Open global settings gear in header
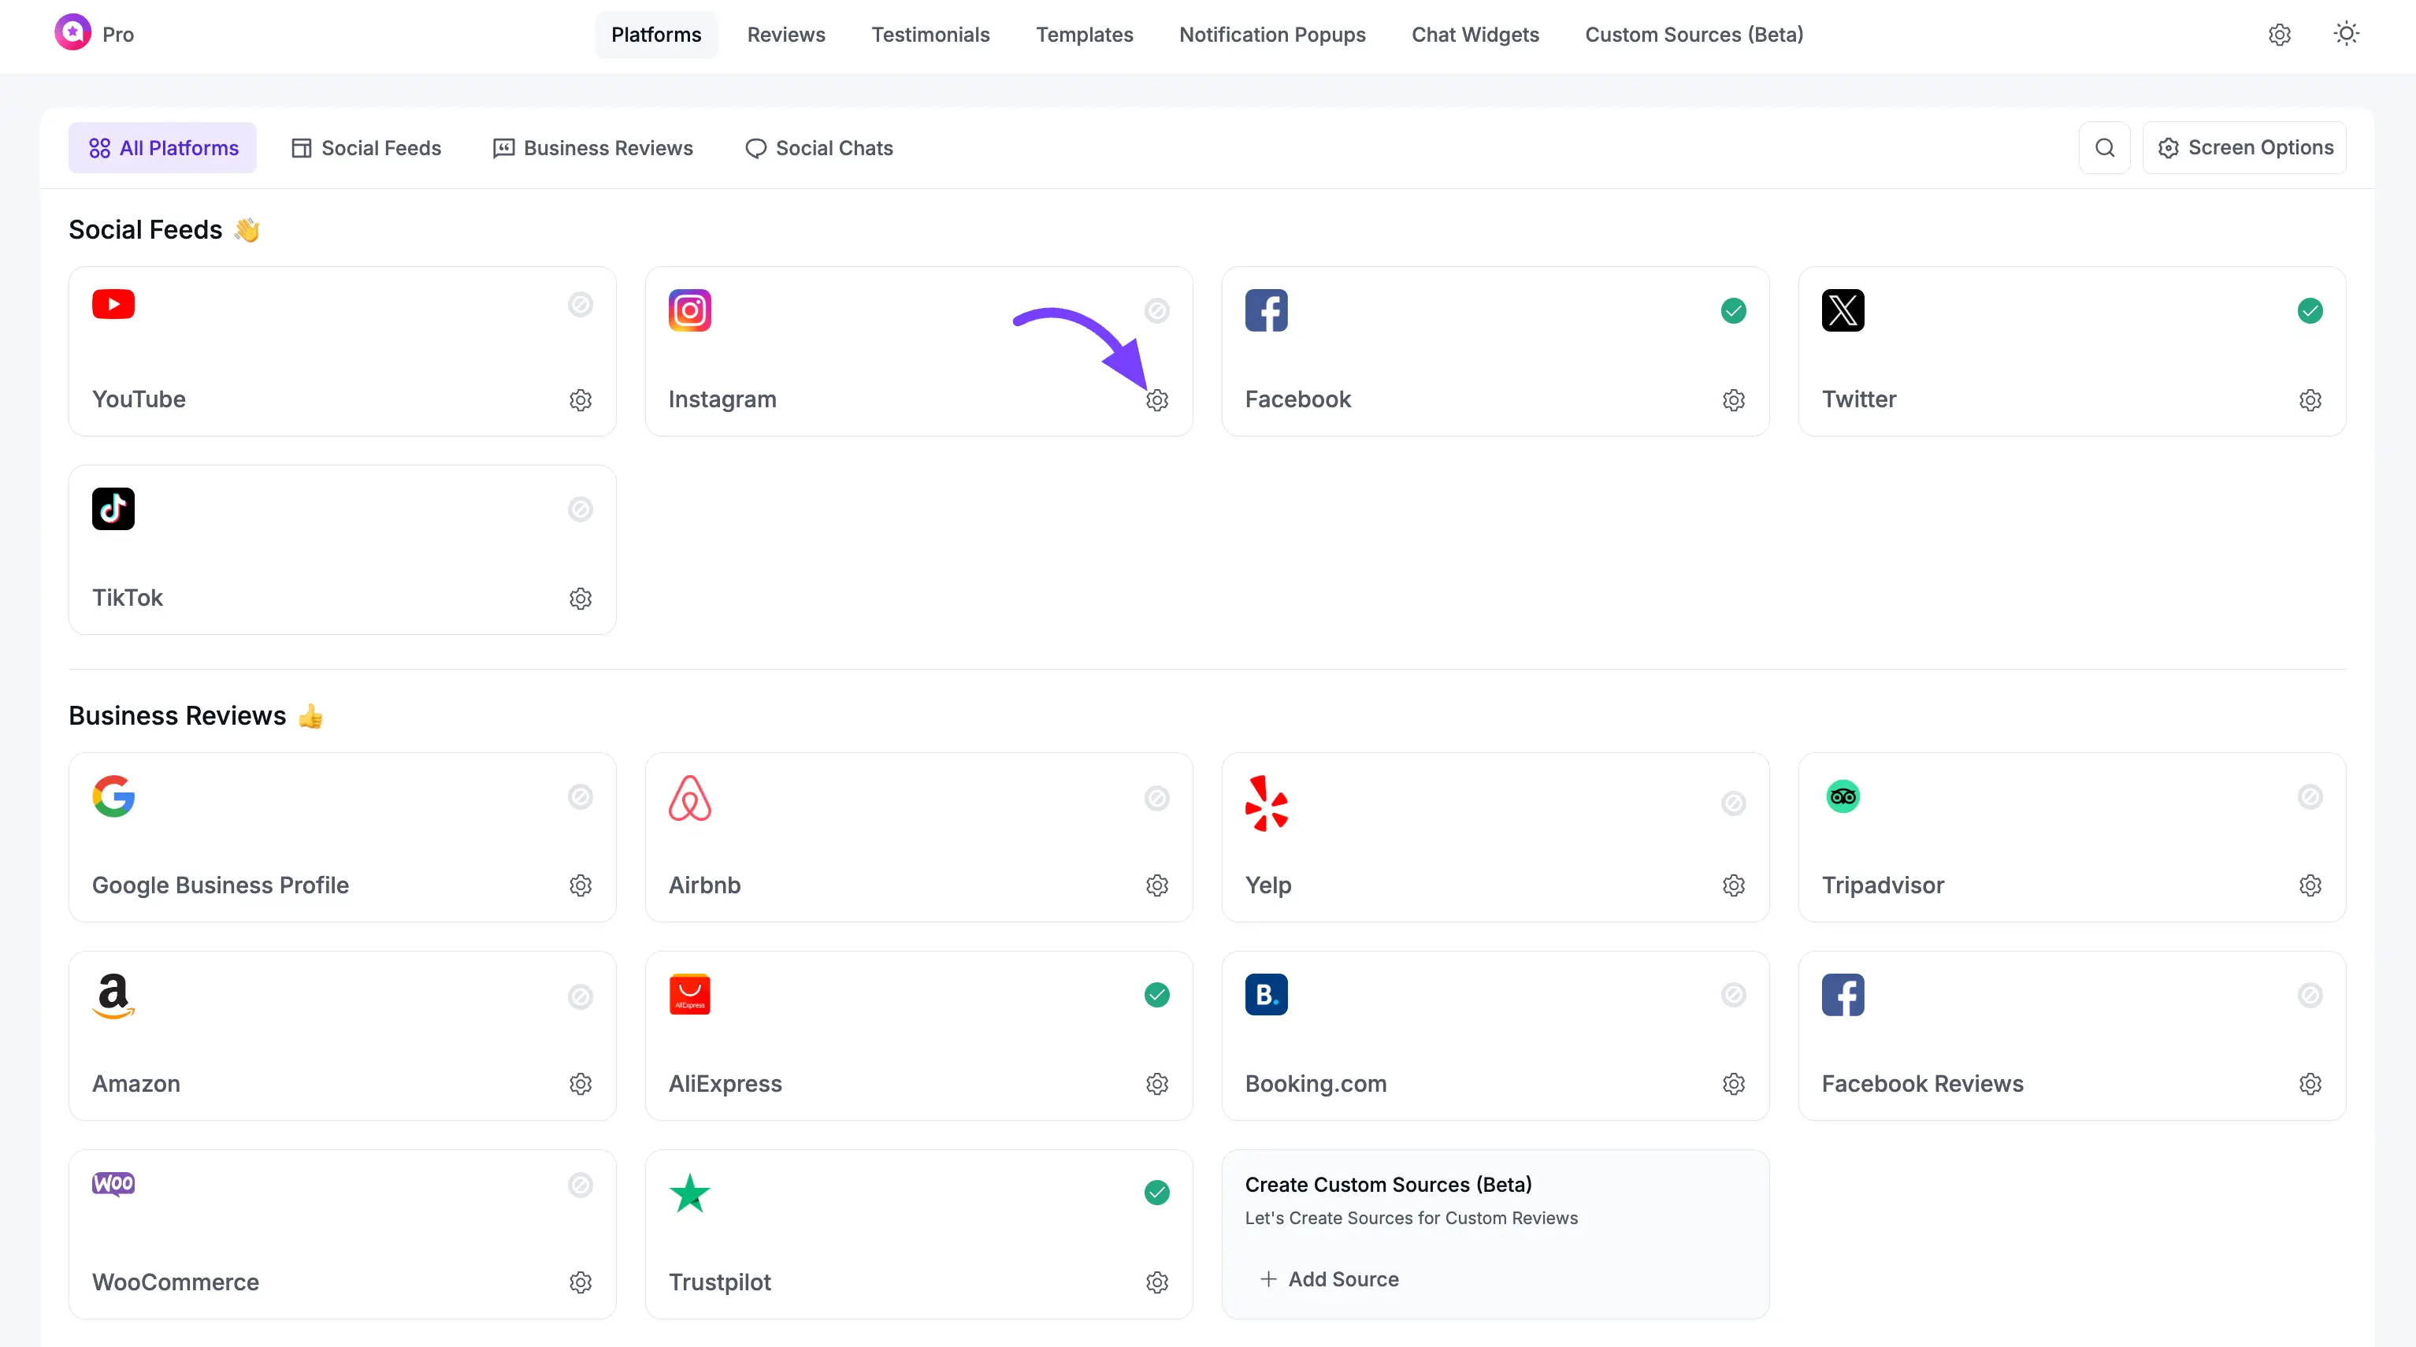The image size is (2416, 1347). point(2279,35)
